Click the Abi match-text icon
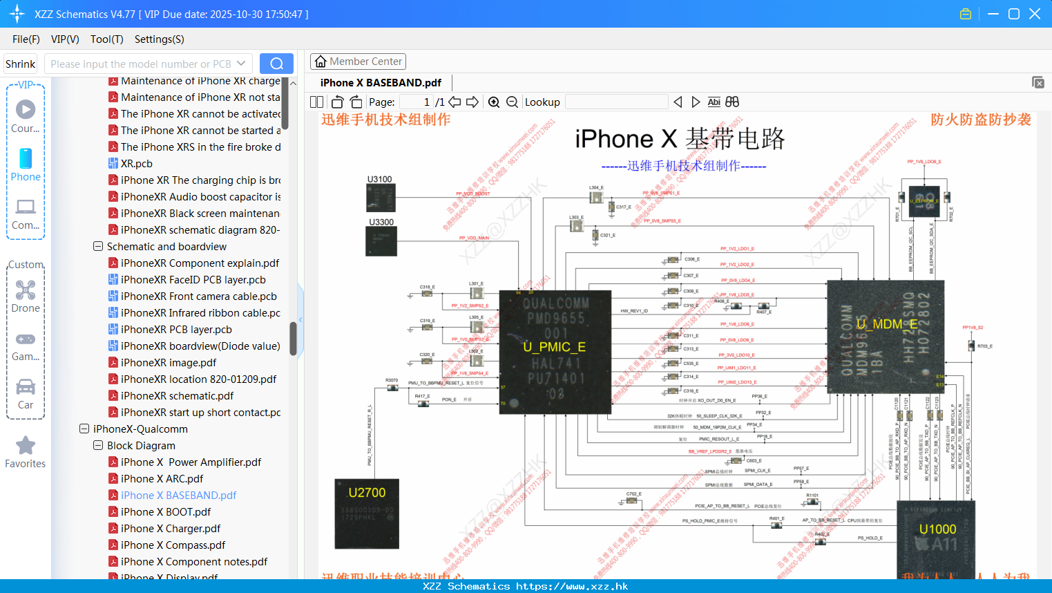Image resolution: width=1052 pixels, height=593 pixels. click(x=714, y=102)
